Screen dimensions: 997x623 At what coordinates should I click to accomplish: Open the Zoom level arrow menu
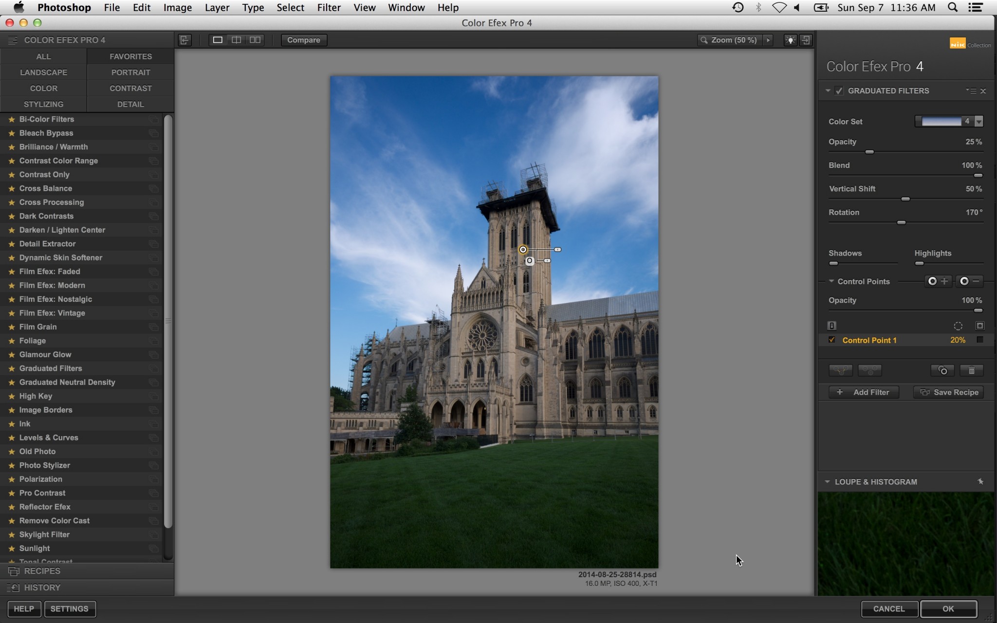pos(768,40)
